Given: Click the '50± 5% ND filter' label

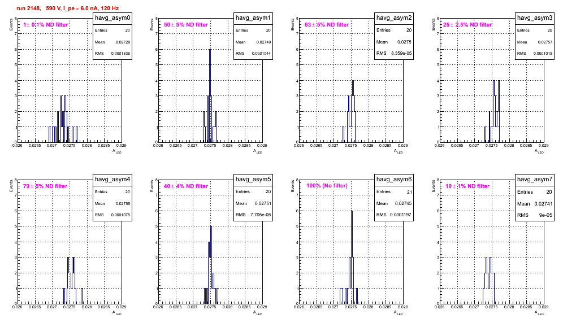Looking at the screenshot, I should point(186,24).
